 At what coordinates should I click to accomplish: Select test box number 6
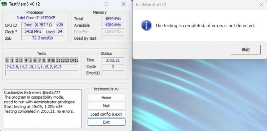(35, 60)
